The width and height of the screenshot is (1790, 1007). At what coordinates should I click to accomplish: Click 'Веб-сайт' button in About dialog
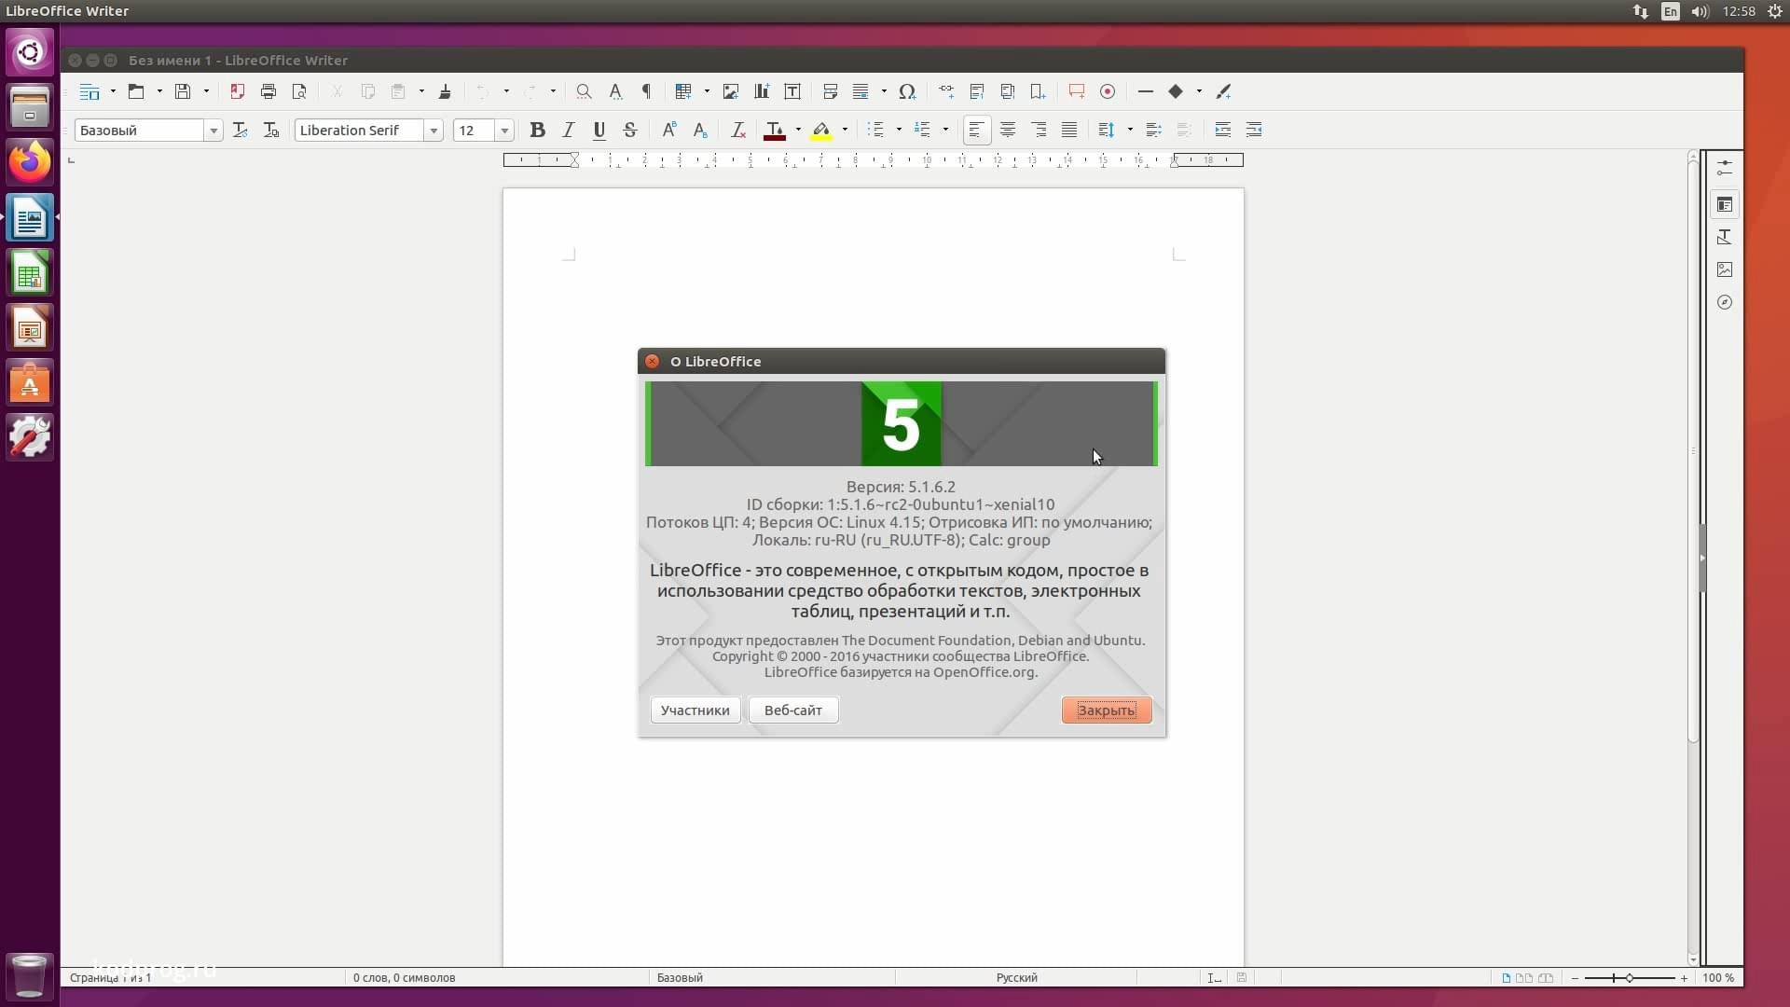tap(793, 710)
